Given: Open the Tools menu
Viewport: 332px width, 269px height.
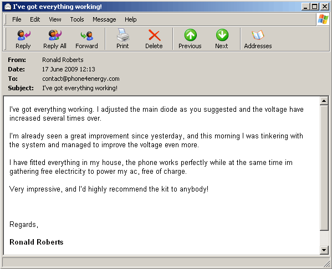Looking at the screenshot, I should (77, 19).
